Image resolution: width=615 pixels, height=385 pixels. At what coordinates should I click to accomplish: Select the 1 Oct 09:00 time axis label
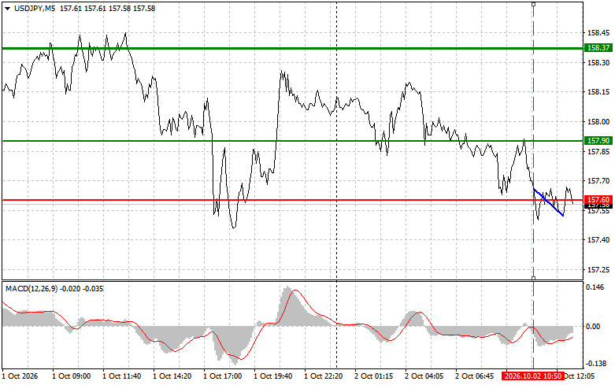coord(72,376)
